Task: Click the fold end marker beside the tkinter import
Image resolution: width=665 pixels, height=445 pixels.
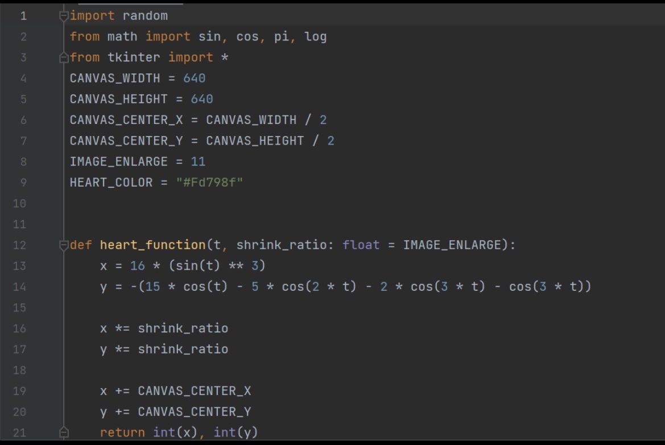Action: tap(63, 57)
